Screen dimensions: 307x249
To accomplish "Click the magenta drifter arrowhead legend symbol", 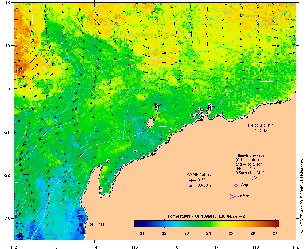I will click(x=233, y=197).
